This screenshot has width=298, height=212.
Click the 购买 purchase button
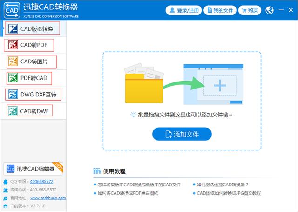[250, 10]
